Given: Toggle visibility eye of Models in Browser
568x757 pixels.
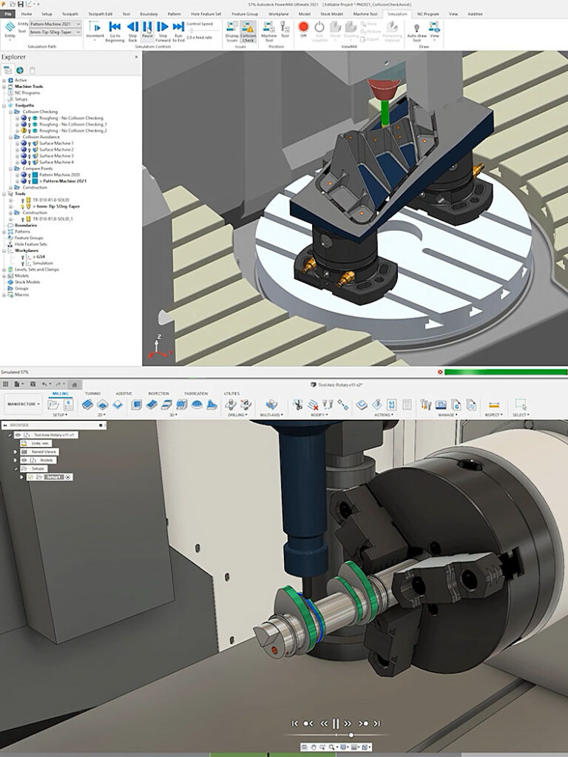Looking at the screenshot, I should (24, 460).
